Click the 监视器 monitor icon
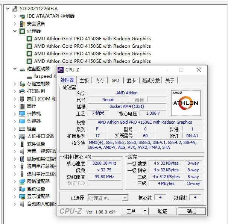 click(x=22, y=121)
